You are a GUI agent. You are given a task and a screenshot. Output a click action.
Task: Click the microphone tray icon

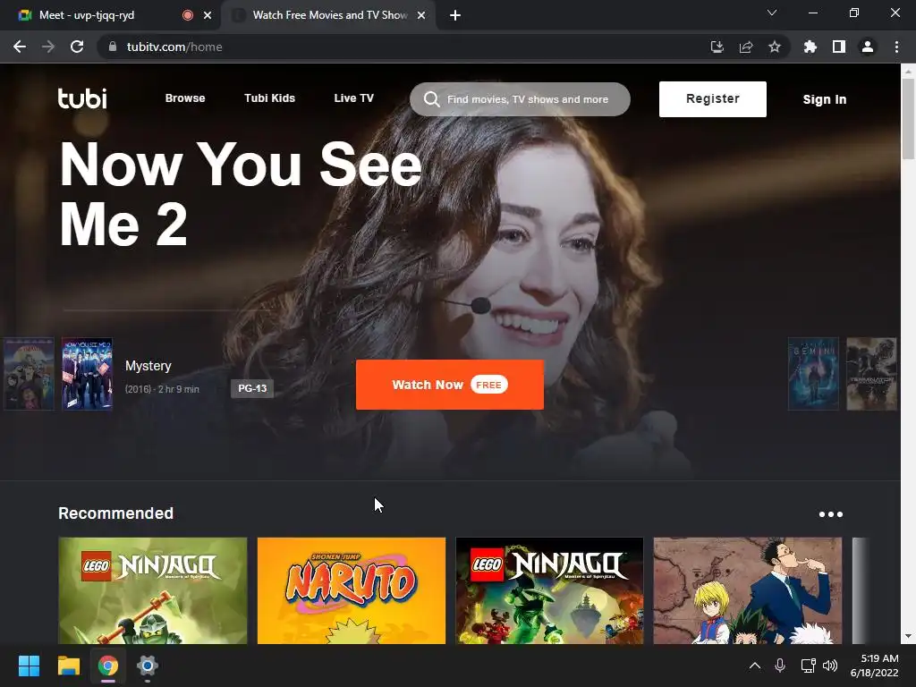pos(780,666)
